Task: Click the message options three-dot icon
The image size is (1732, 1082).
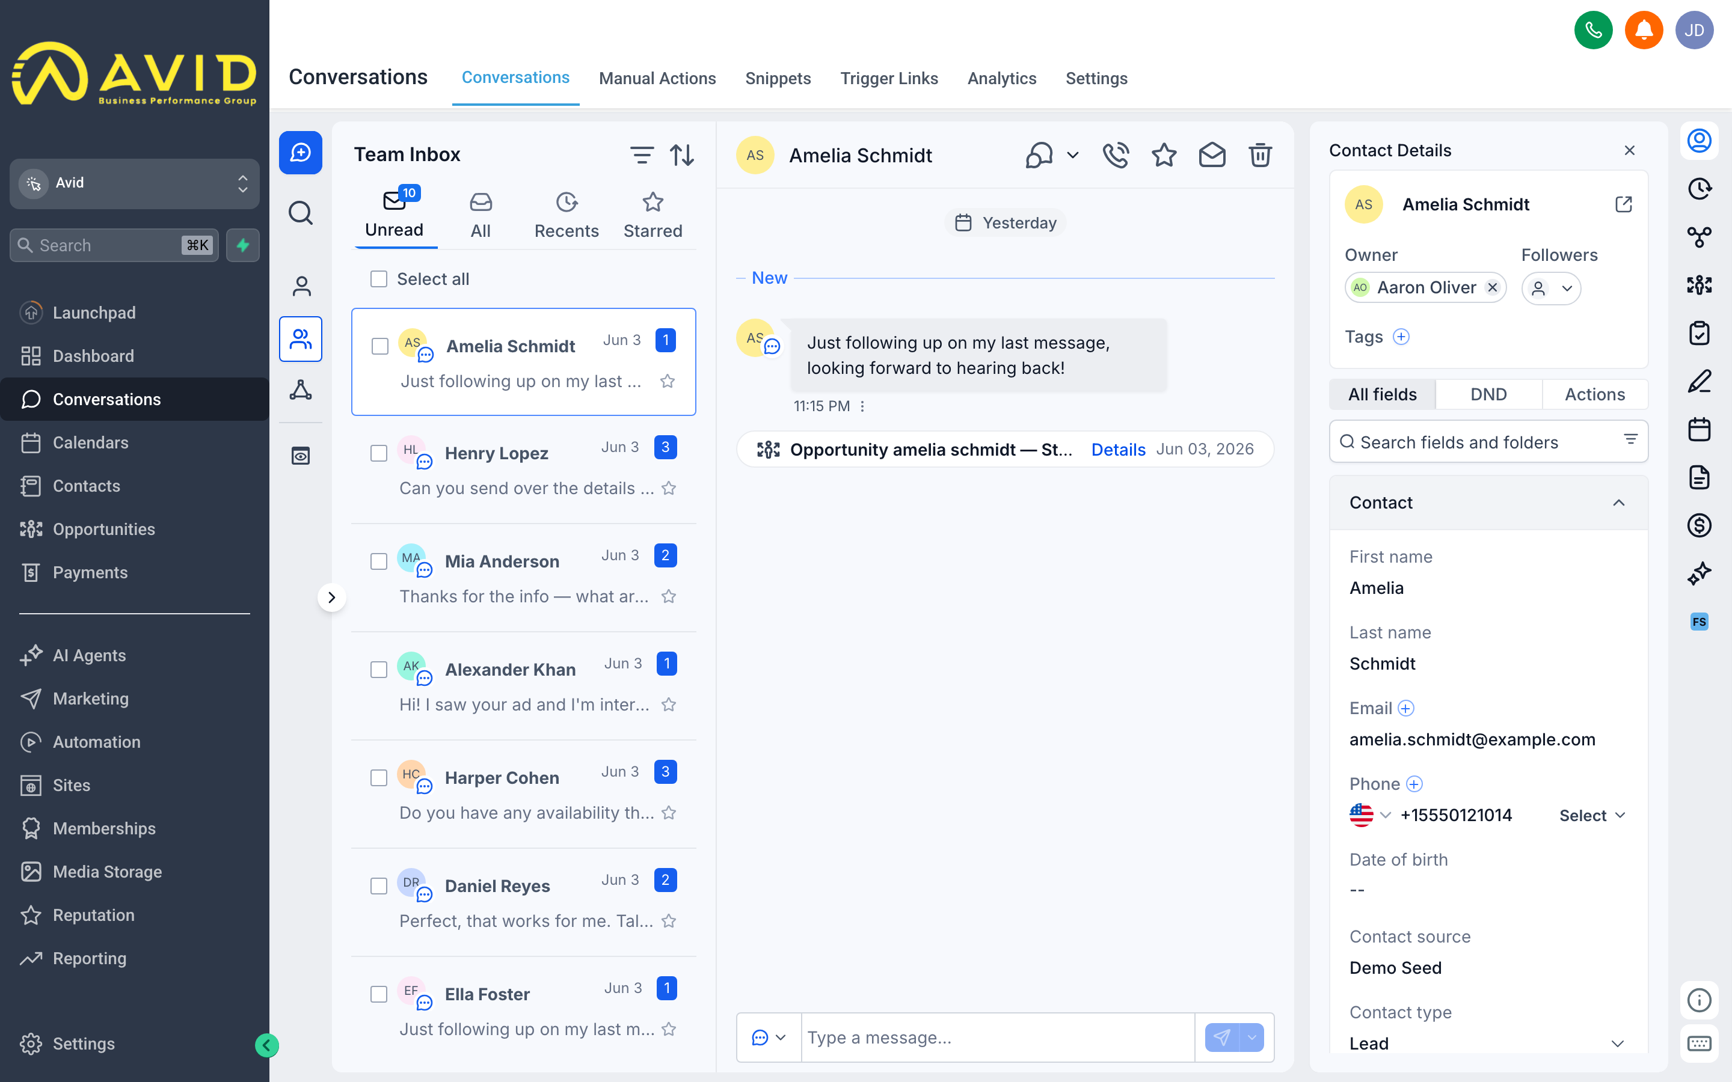Action: pos(862,406)
